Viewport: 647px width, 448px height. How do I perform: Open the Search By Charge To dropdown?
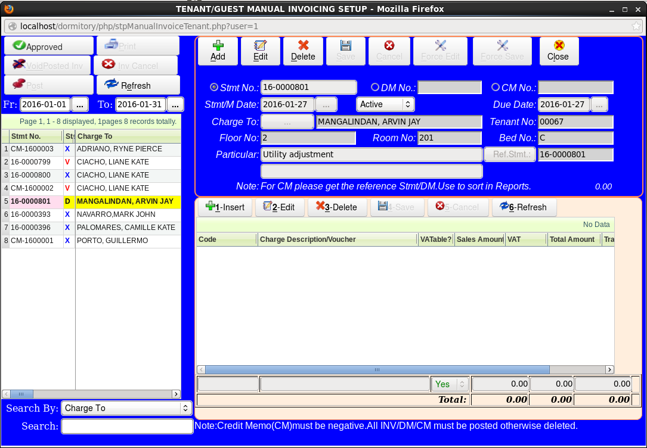(x=126, y=408)
